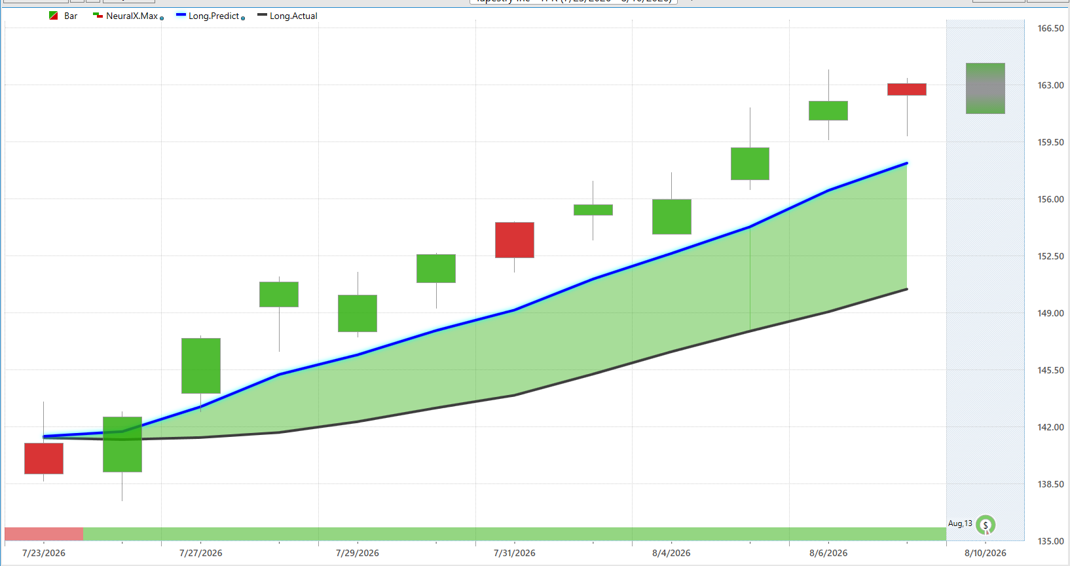The height and width of the screenshot is (566, 1070).
Task: Click the NeuralX.Max legend icon
Action: tap(98, 16)
